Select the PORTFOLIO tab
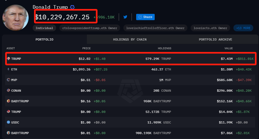The width and height of the screenshot is (259, 139). [x=44, y=39]
